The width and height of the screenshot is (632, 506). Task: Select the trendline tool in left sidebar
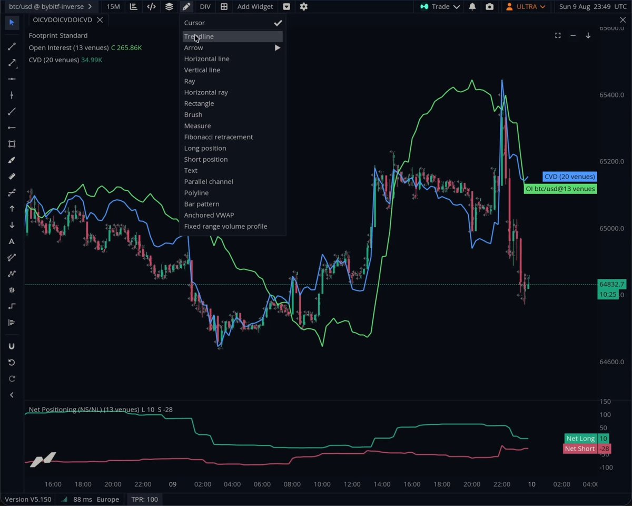tap(12, 46)
